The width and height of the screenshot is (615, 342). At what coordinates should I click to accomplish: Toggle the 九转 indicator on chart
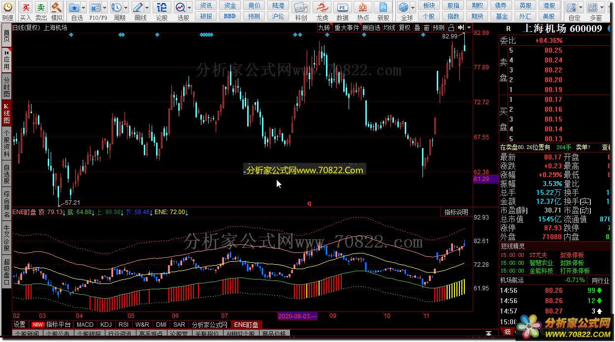click(x=324, y=28)
